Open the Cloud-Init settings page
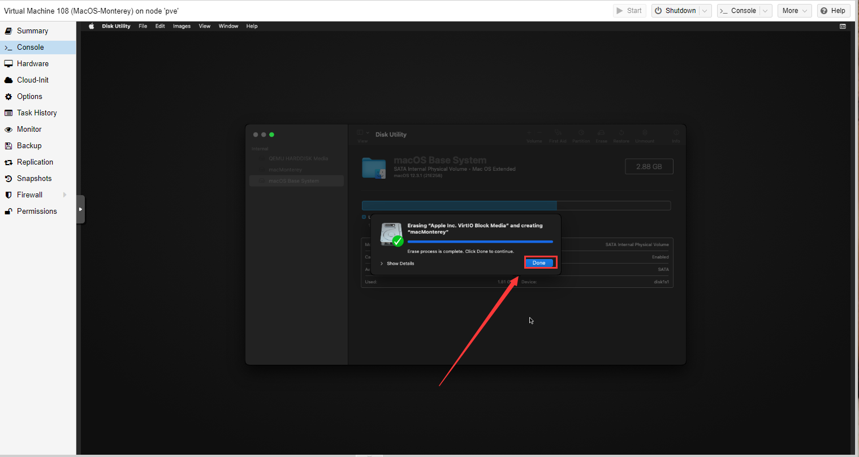The height and width of the screenshot is (457, 859). (x=32, y=80)
